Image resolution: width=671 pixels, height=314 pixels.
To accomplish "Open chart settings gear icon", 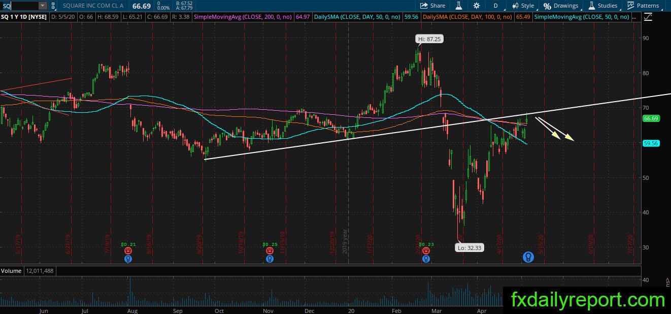I will (476, 6).
